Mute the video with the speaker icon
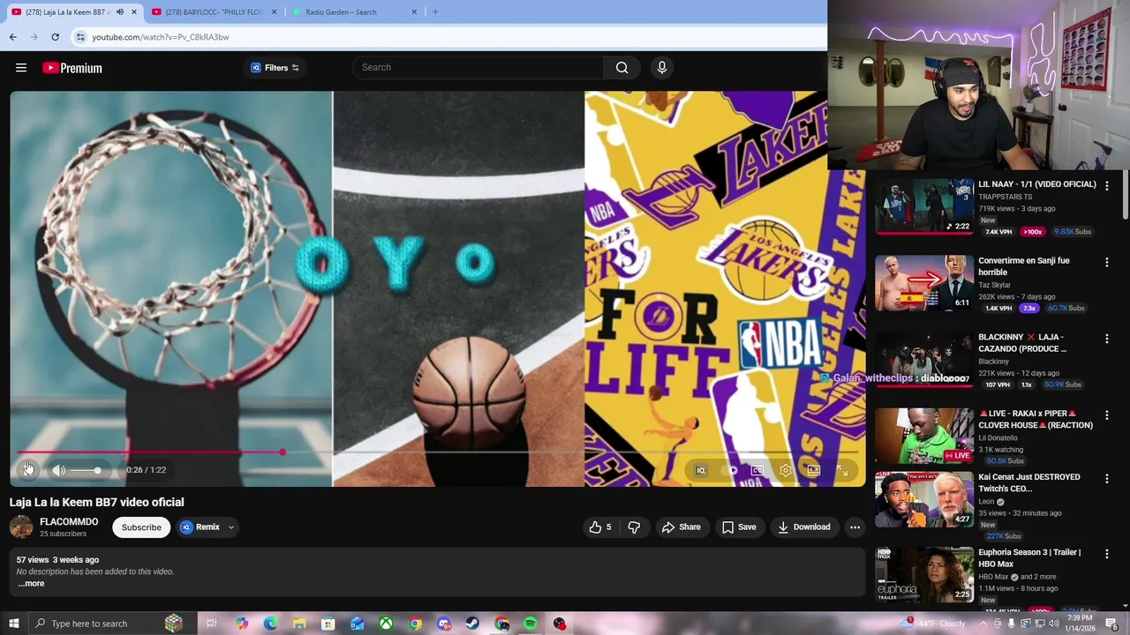Viewport: 1130px width, 635px height. point(59,470)
